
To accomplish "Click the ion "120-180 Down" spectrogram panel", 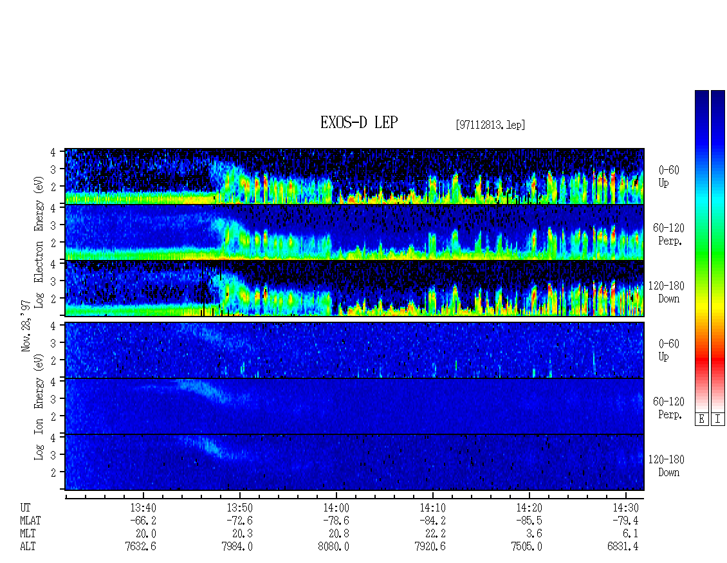I will coord(354,463).
